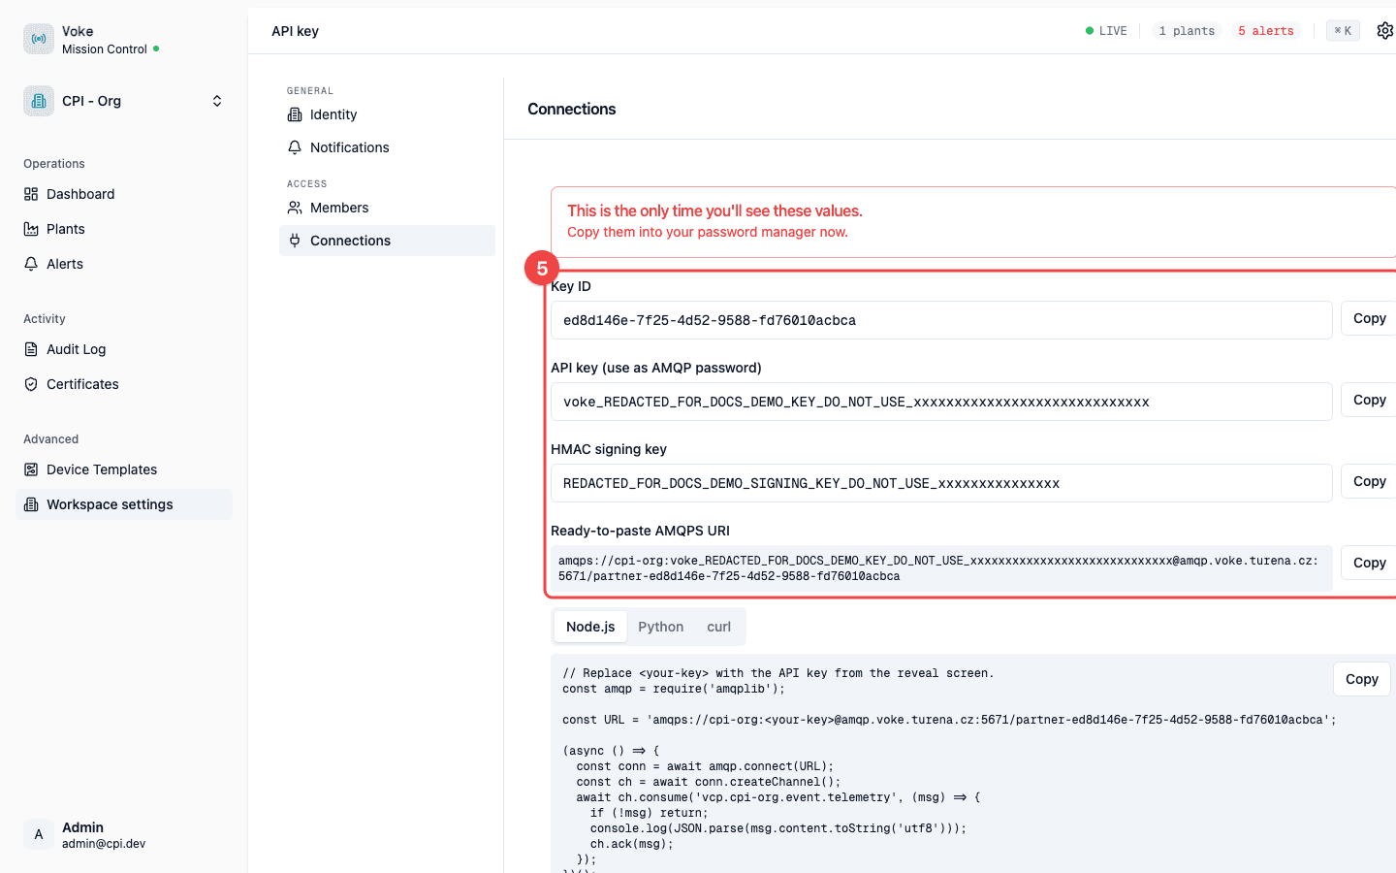Click the 'const URL' line in code

click(949, 720)
